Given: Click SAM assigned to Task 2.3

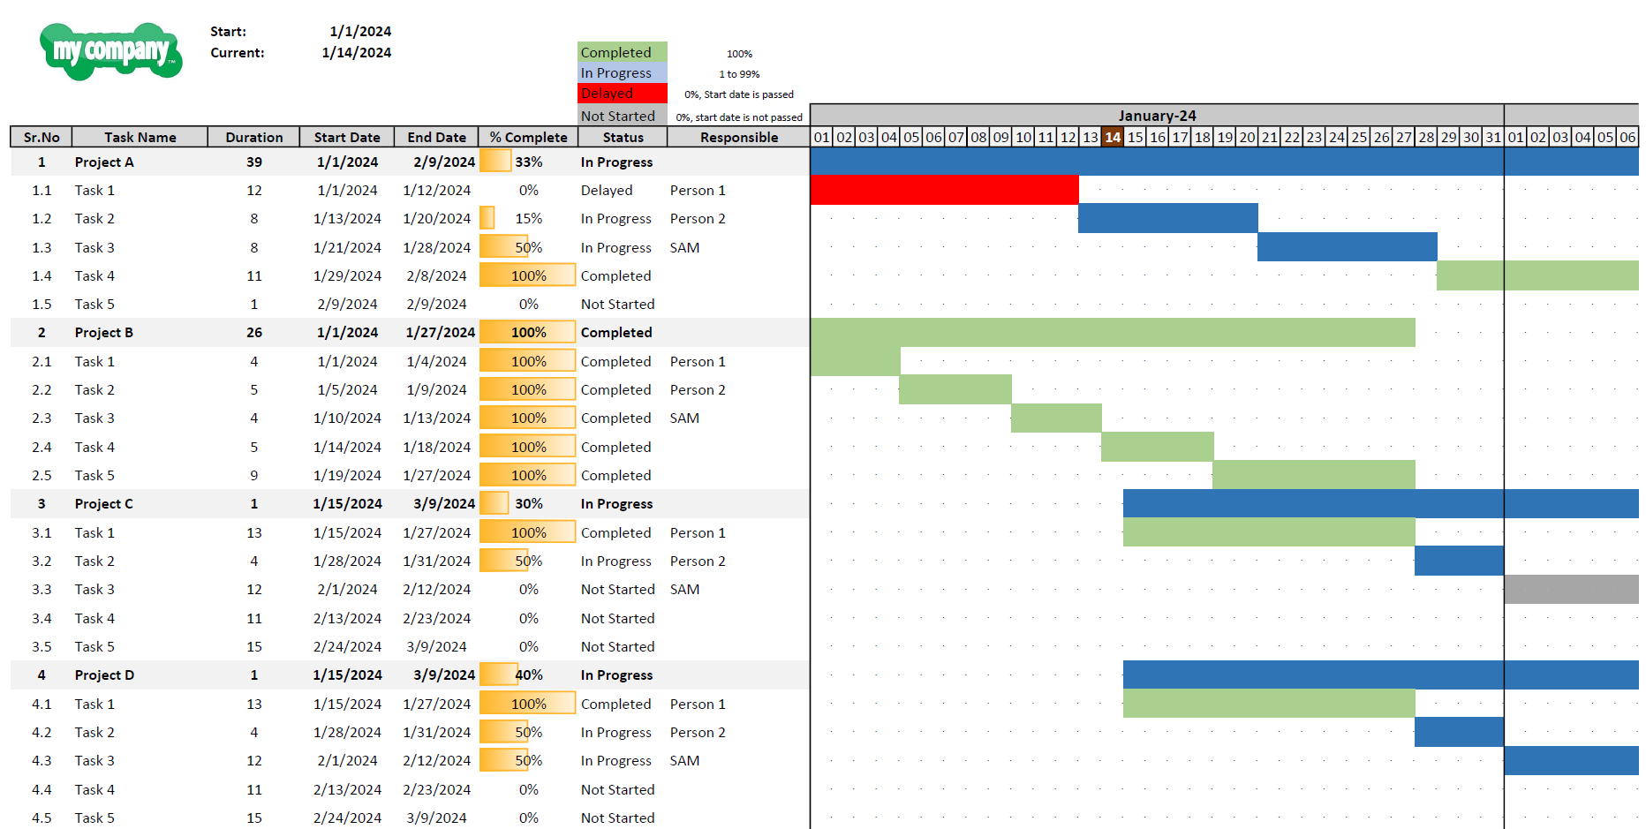Looking at the screenshot, I should pyautogui.click(x=684, y=418).
